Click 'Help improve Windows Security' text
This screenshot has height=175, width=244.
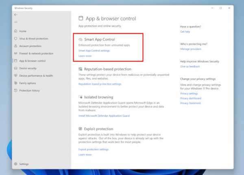[x=200, y=62]
